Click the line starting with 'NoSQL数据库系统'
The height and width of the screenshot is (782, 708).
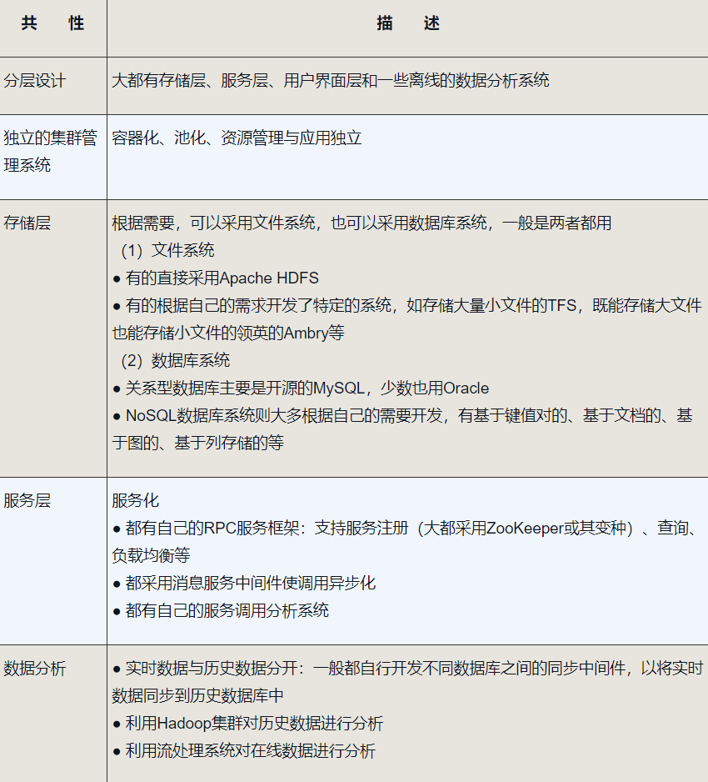click(x=402, y=415)
